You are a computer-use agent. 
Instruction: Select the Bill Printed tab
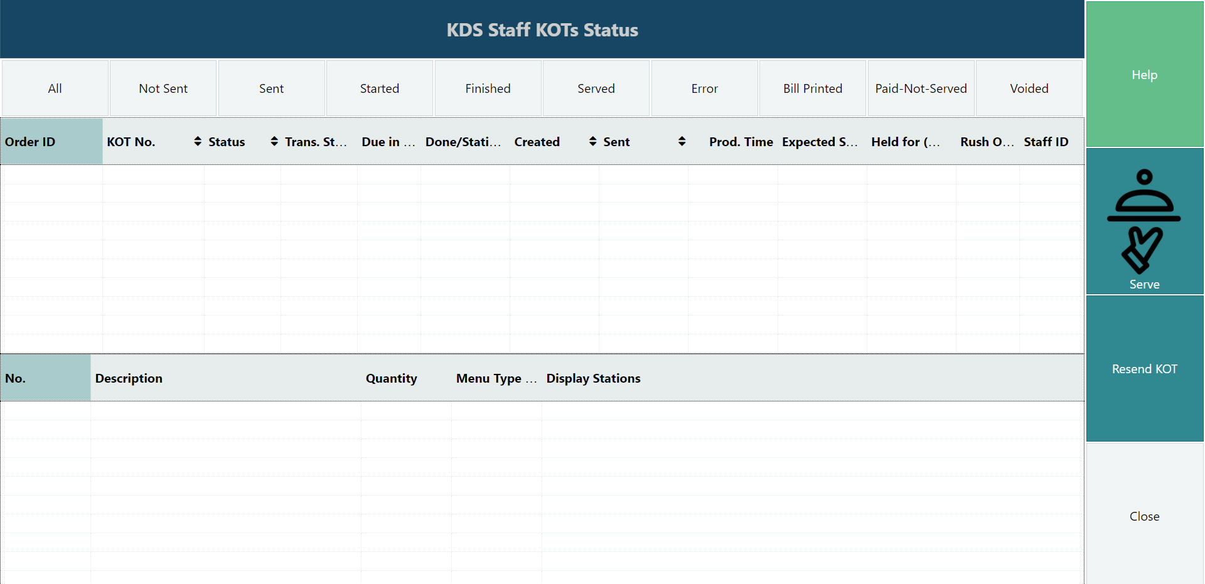(813, 88)
